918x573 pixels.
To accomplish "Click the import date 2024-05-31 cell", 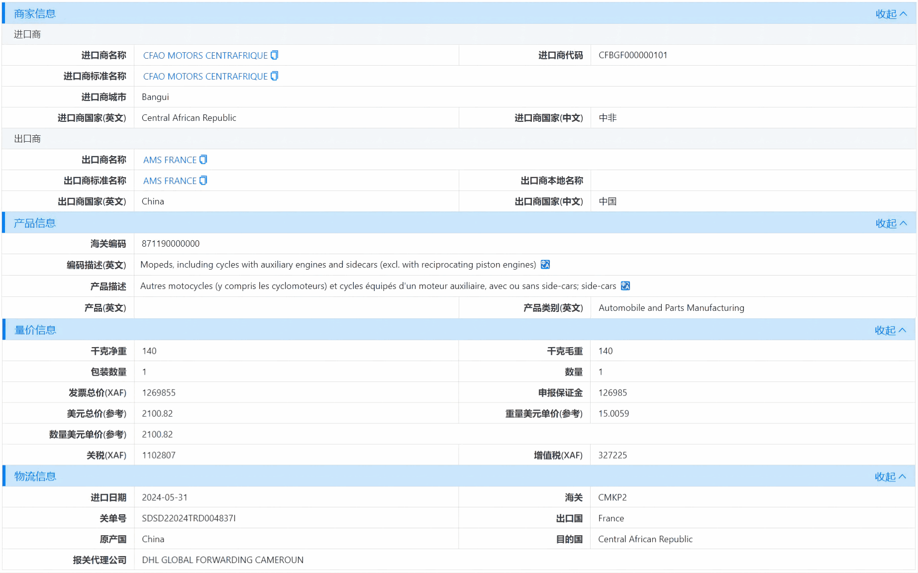I will coord(165,497).
